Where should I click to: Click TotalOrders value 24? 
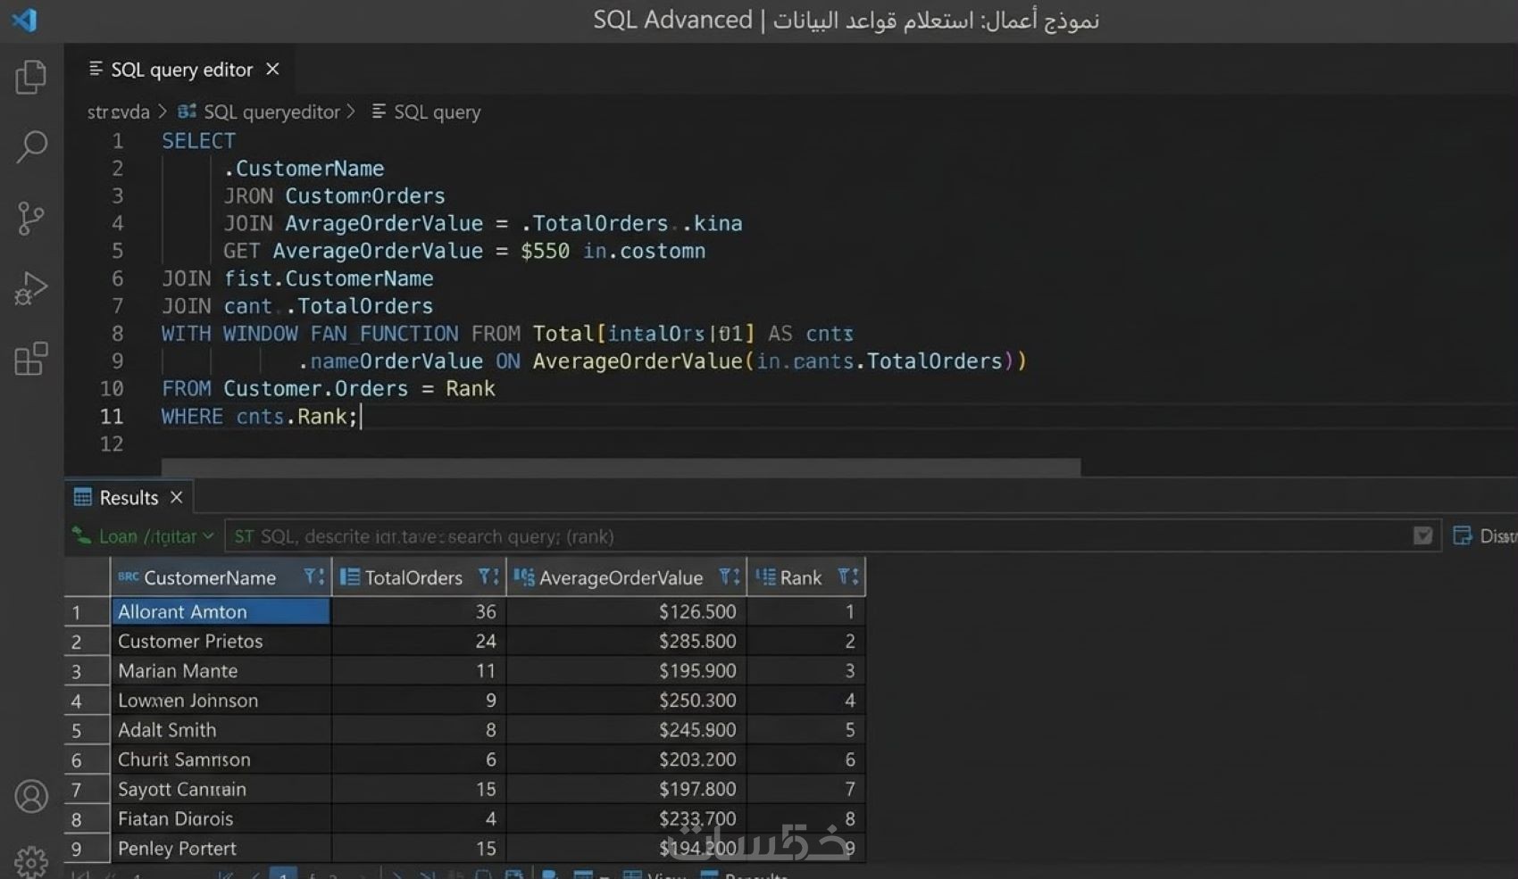point(419,641)
